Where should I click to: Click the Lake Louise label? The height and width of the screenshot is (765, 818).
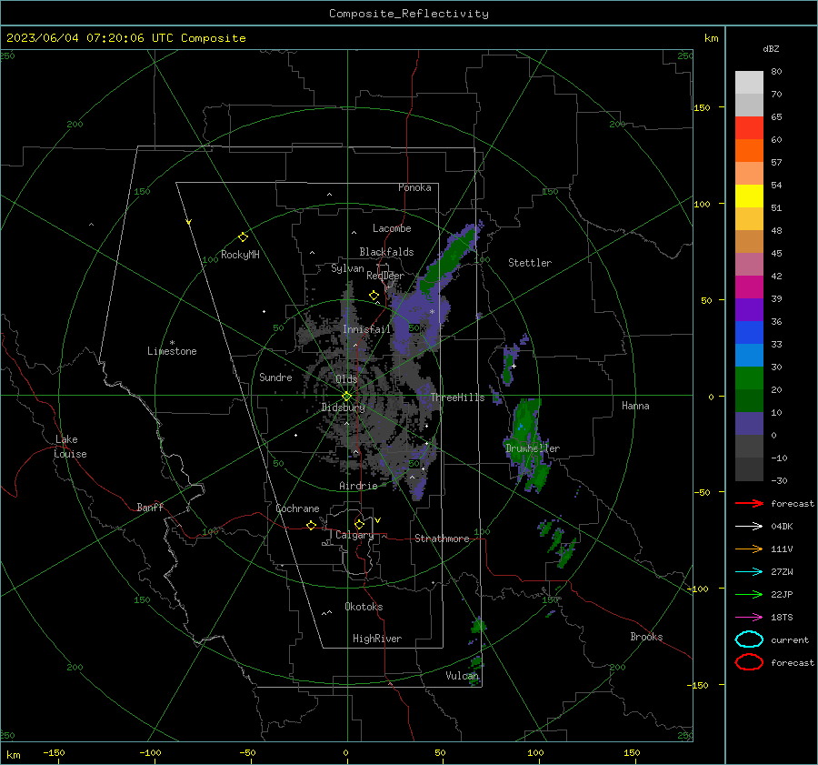click(70, 447)
